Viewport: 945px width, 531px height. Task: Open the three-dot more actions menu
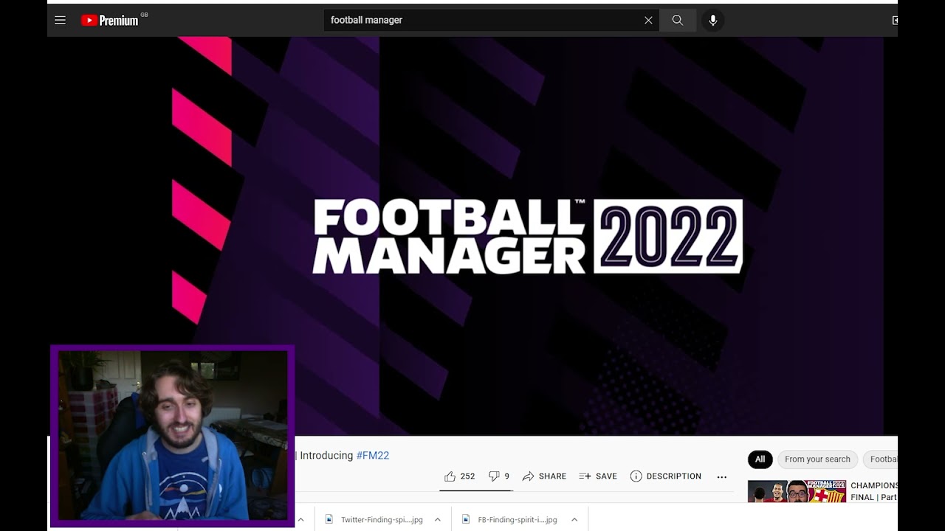(x=722, y=477)
